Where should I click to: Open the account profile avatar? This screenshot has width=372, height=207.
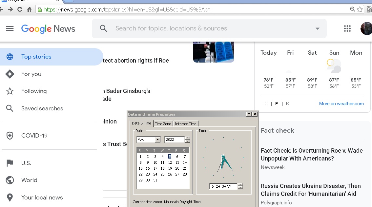[366, 28]
